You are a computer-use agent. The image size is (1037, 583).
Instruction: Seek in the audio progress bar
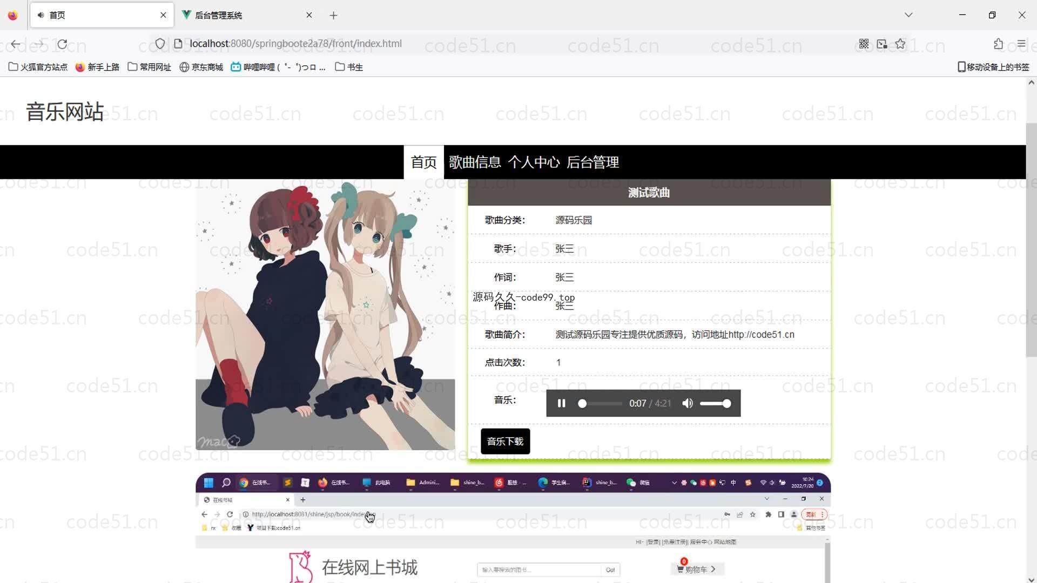(x=600, y=403)
